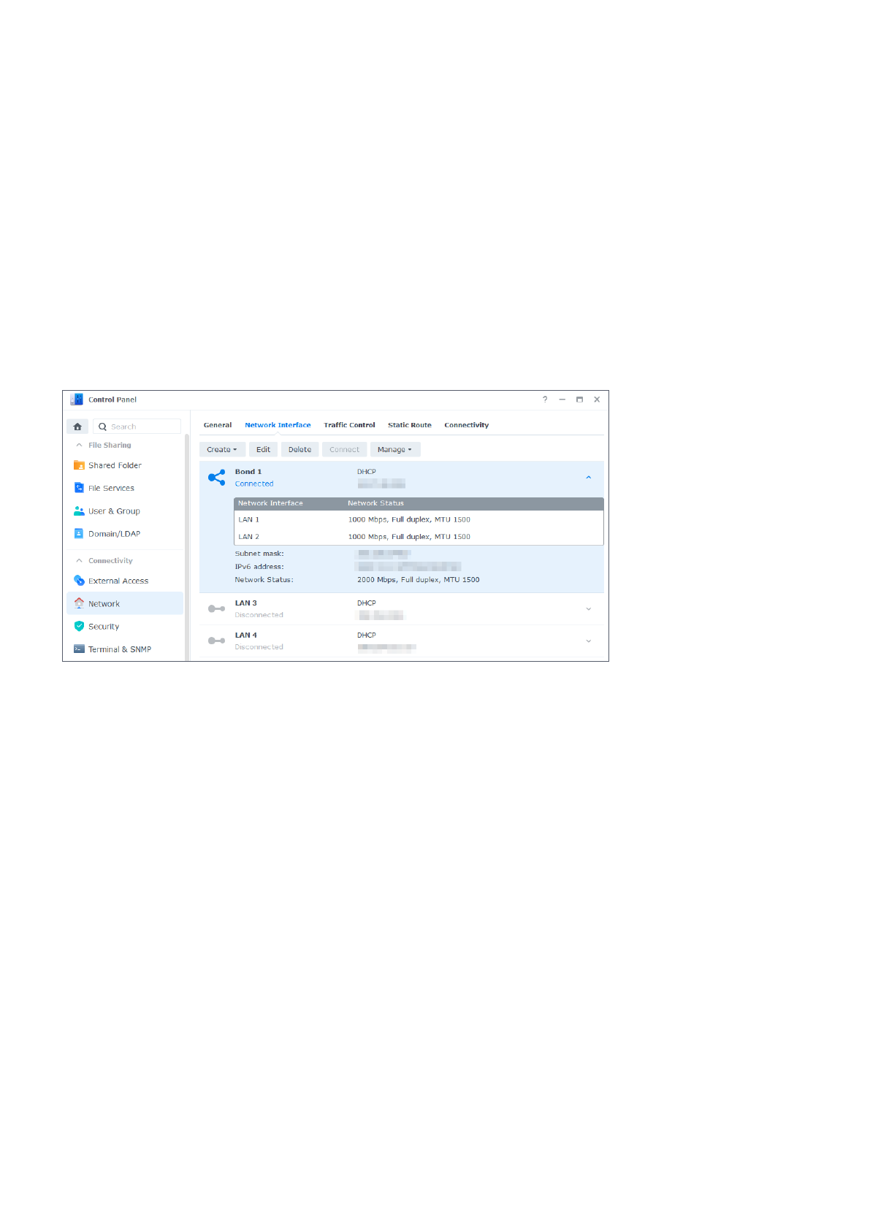Click the External Access icon
Viewport: 870px width, 1230px height.
[x=79, y=581]
